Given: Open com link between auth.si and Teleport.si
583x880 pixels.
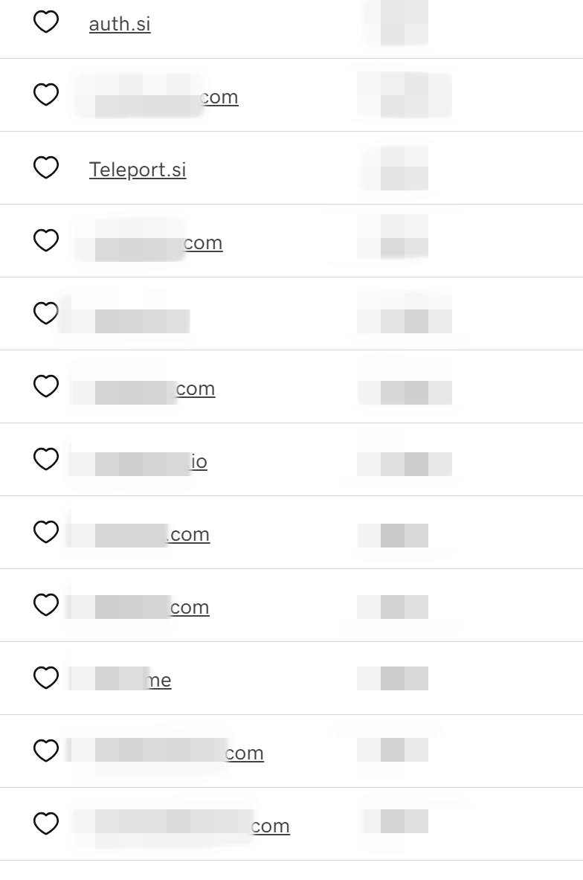Looking at the screenshot, I should point(157,97).
